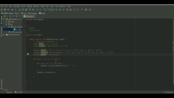This screenshot has height=98, width=174.
Task: Expand the .idea folder node
Action: click(x=7, y=22)
